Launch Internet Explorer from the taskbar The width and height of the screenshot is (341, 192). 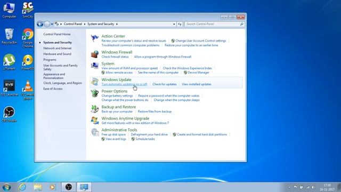click(x=22, y=187)
